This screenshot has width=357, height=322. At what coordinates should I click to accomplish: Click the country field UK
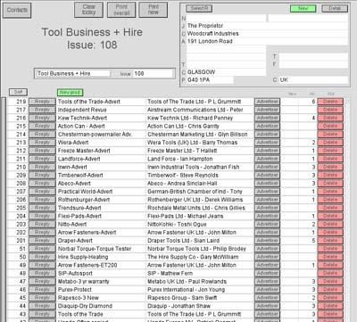click(313, 80)
